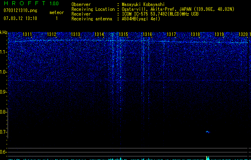Select the filename 0703121310.png
Image resolution: width=251 pixels, height=160 pixels.
click(x=20, y=10)
